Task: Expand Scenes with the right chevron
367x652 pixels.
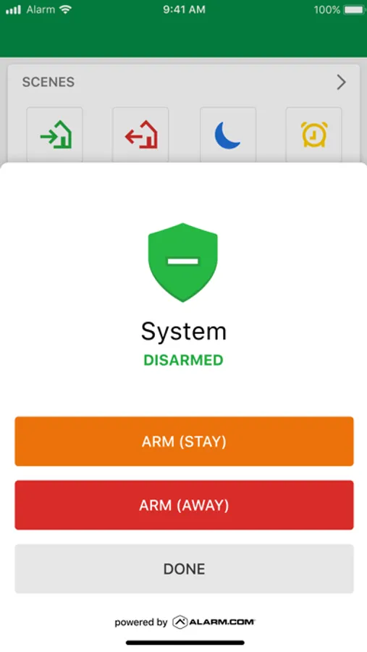Action: tap(341, 82)
